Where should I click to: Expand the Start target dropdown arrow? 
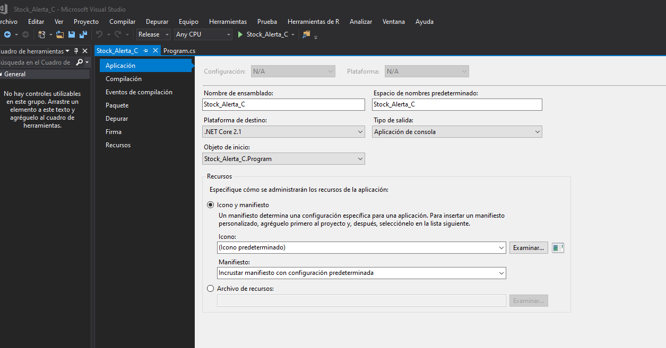click(293, 35)
